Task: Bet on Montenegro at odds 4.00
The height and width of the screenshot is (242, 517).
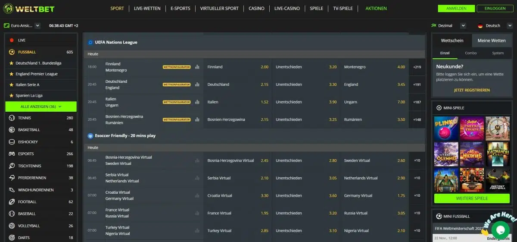Action: coord(374,67)
